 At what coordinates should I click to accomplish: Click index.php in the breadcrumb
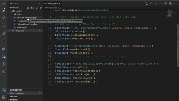tap(53, 8)
